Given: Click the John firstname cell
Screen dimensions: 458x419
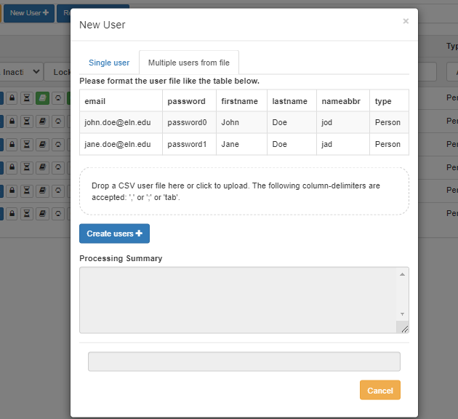Looking at the screenshot, I should point(241,122).
